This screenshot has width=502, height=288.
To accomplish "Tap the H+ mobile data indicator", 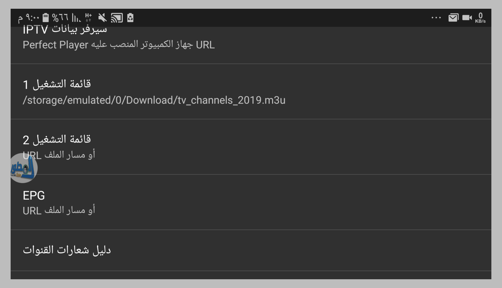I will tap(88, 18).
